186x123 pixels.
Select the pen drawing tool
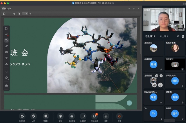(x=6, y=46)
